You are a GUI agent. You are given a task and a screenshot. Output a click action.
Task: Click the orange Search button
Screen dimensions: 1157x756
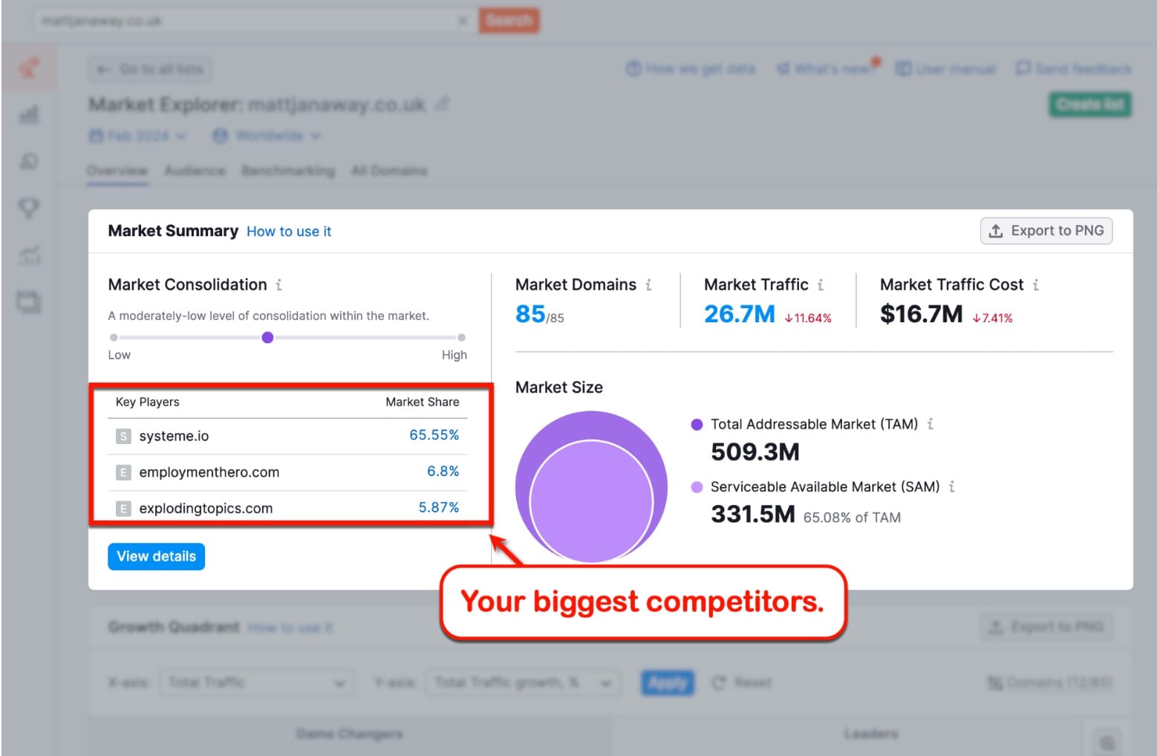click(x=509, y=20)
